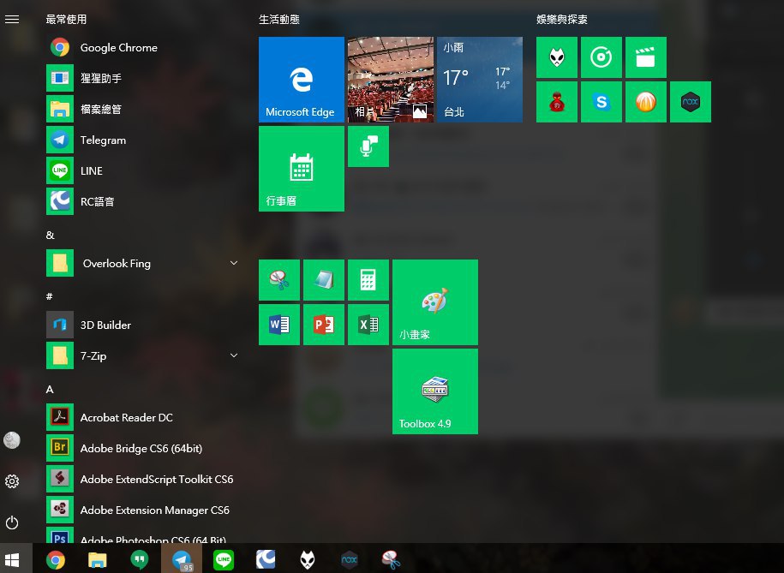Open LINE on the taskbar
This screenshot has height=573, width=784.
(224, 559)
